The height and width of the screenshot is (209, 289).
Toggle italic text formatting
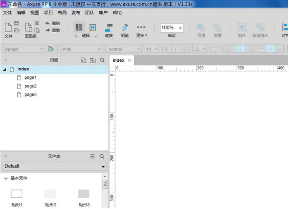176,49
